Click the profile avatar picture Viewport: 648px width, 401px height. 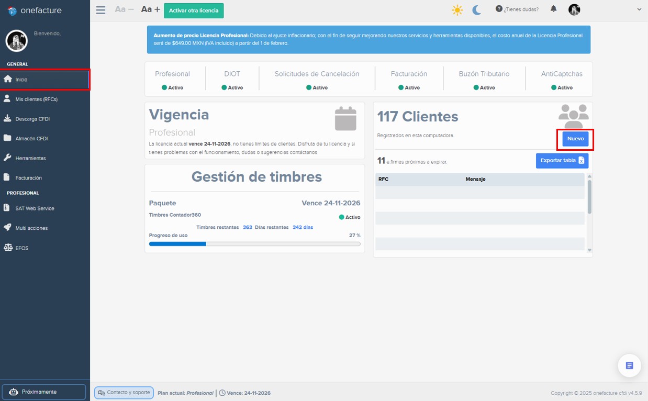pos(574,9)
